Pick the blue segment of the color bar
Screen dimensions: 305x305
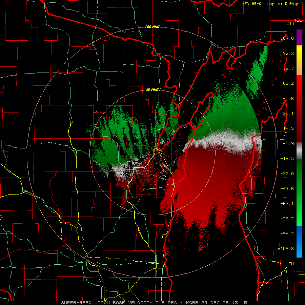(299, 242)
